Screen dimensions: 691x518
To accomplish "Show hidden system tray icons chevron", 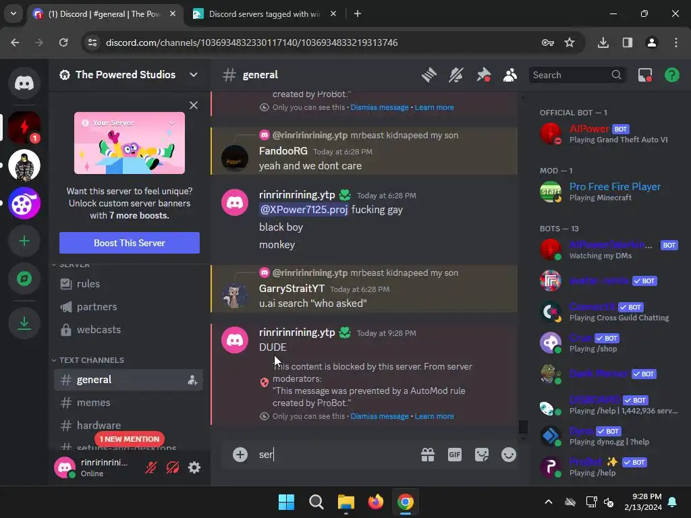I will click(548, 502).
